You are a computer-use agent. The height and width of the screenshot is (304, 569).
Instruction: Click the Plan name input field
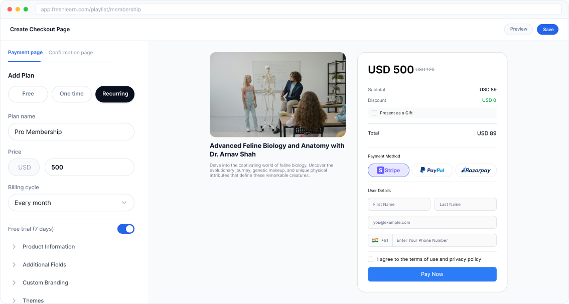[71, 131]
